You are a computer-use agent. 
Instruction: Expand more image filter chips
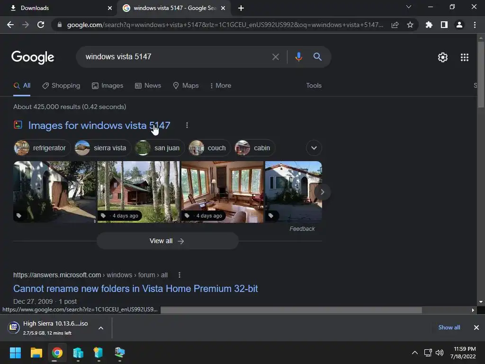point(314,148)
